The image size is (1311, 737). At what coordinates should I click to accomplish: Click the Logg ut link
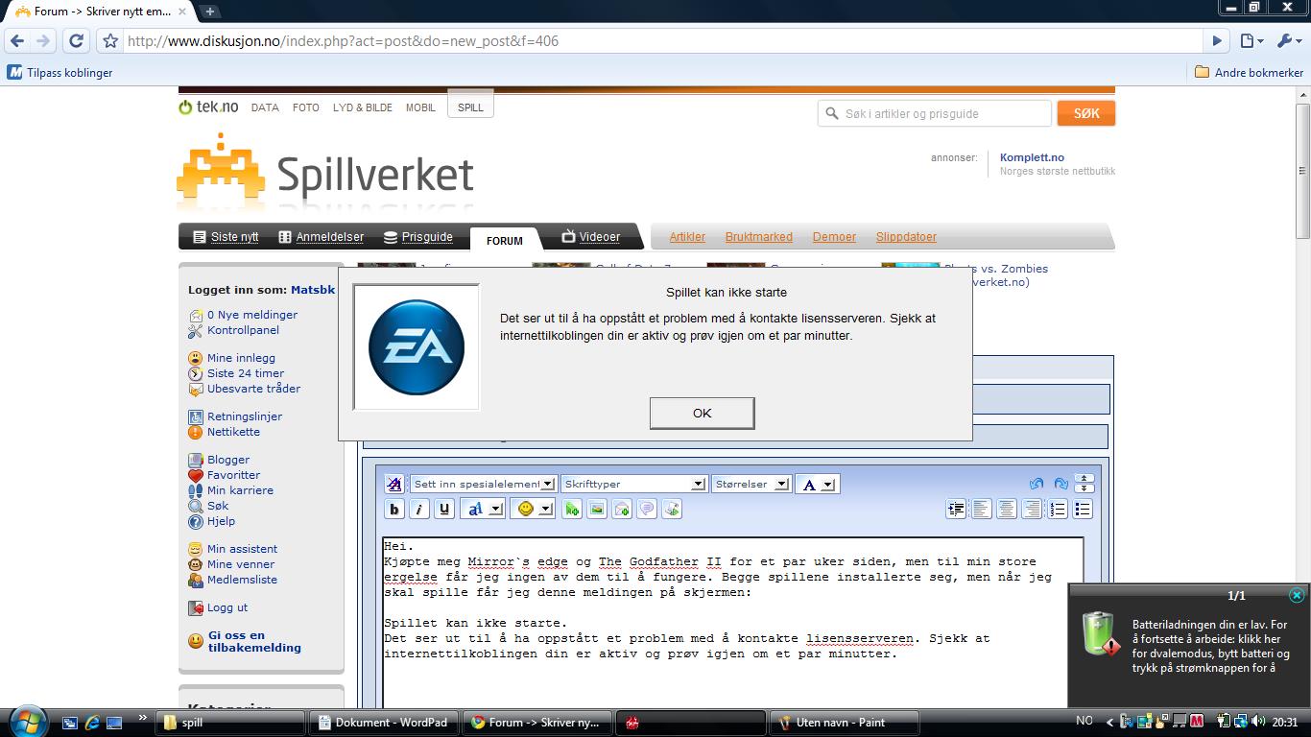click(227, 607)
